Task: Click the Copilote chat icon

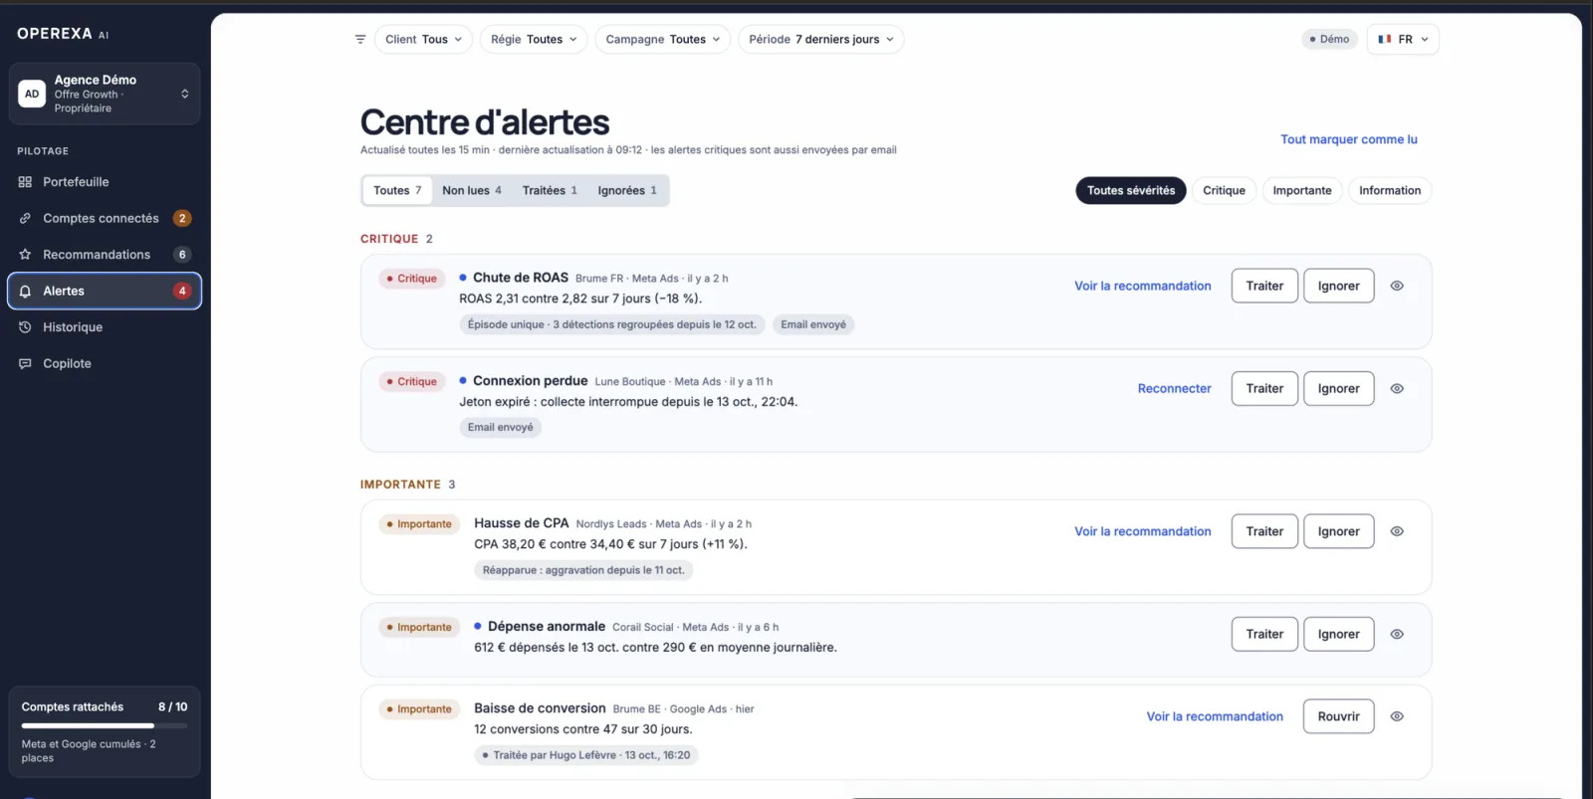Action: pos(25,364)
